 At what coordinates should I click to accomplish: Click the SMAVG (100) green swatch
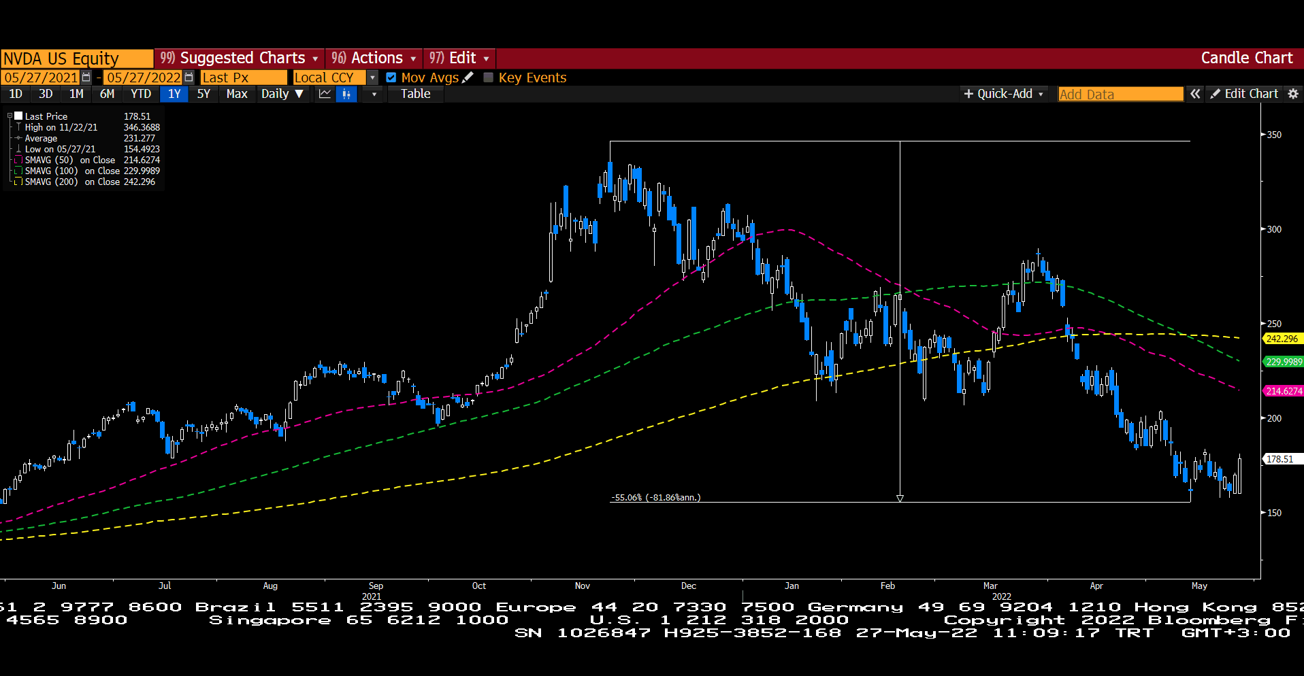(x=19, y=171)
